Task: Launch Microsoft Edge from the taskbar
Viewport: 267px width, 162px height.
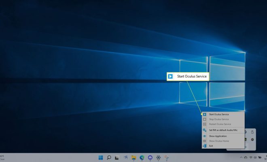Action: tap(142, 158)
